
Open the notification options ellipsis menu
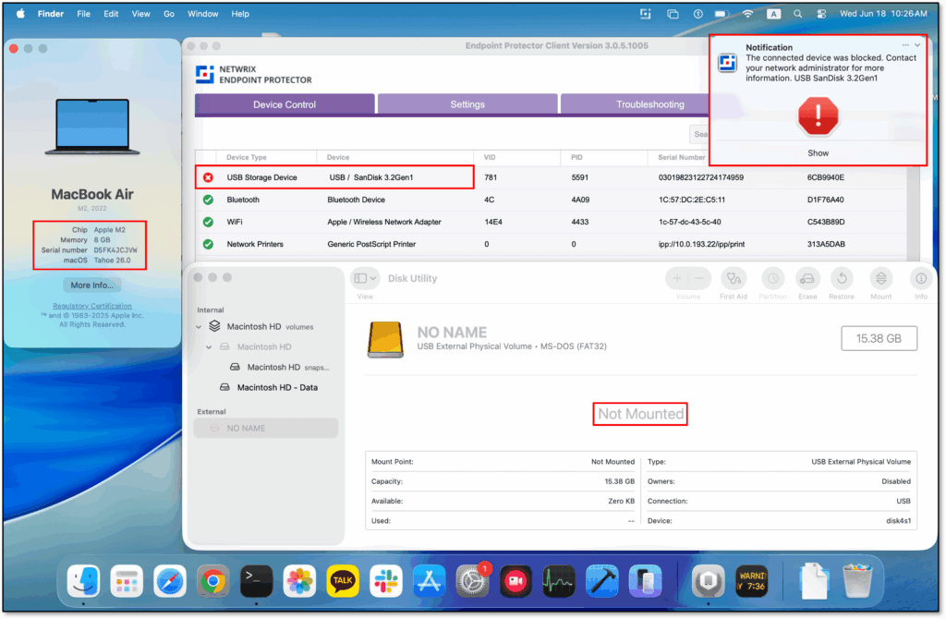(x=905, y=45)
